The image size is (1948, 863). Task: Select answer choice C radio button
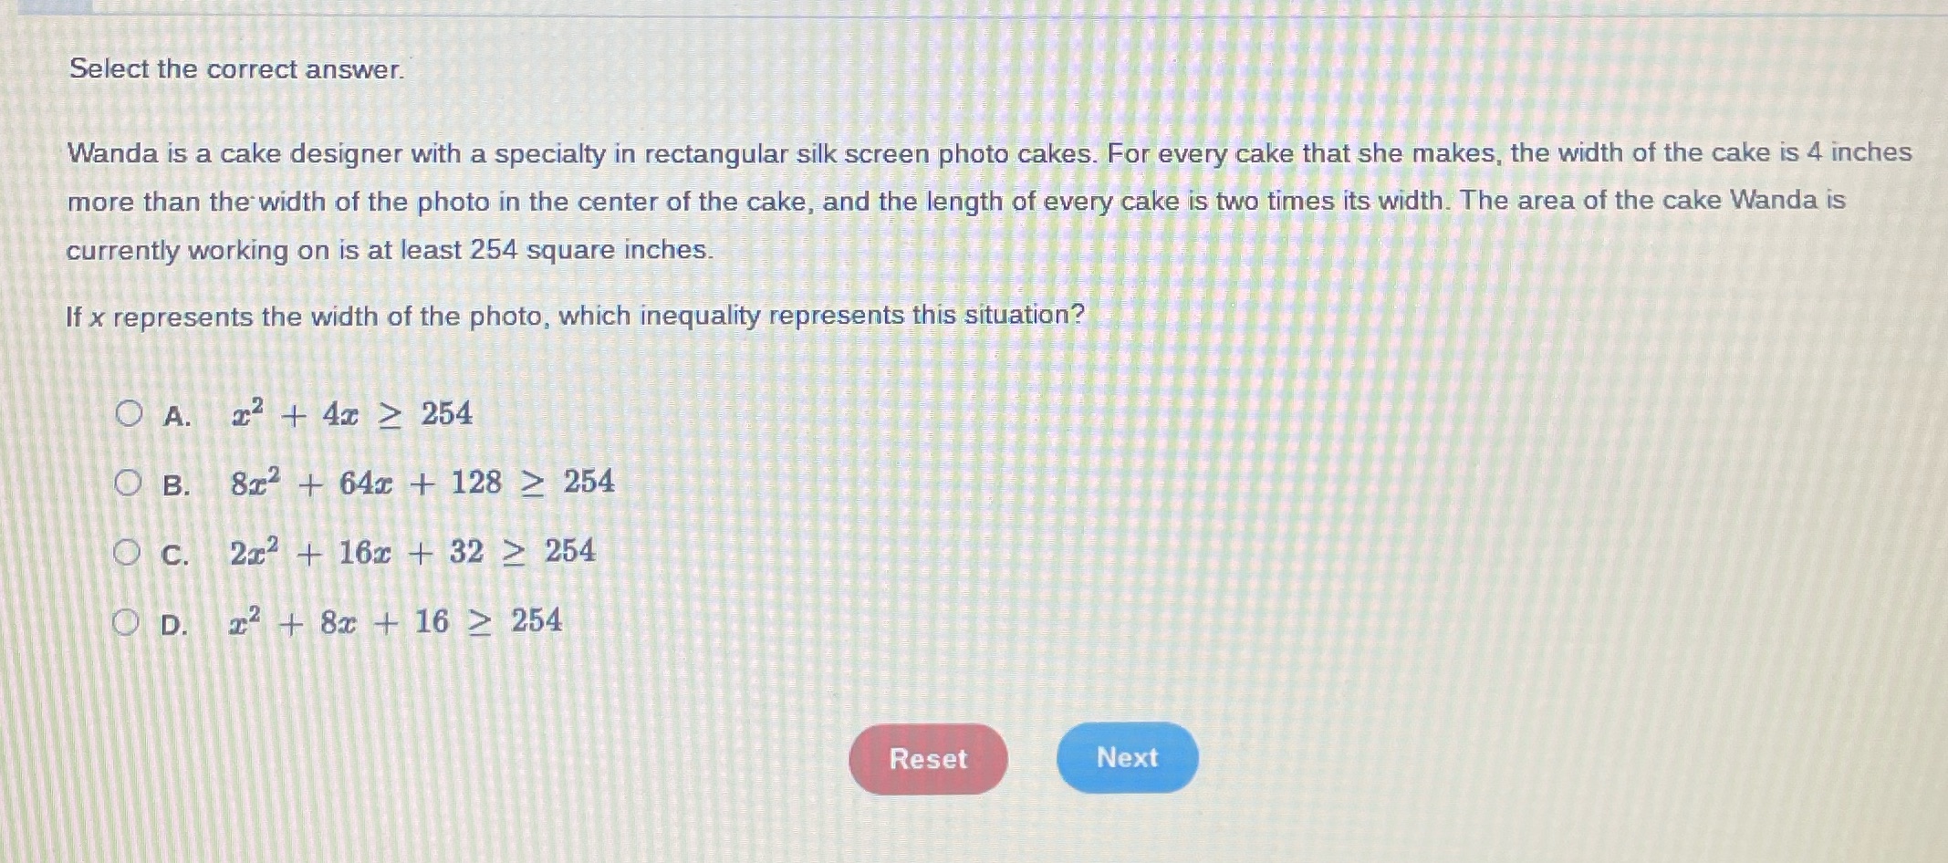[x=129, y=551]
